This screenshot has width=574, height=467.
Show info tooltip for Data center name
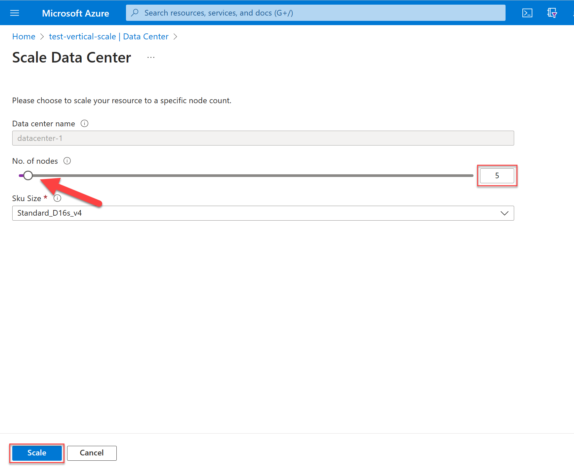(85, 124)
